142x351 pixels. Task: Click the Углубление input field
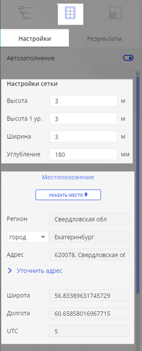tap(83, 154)
